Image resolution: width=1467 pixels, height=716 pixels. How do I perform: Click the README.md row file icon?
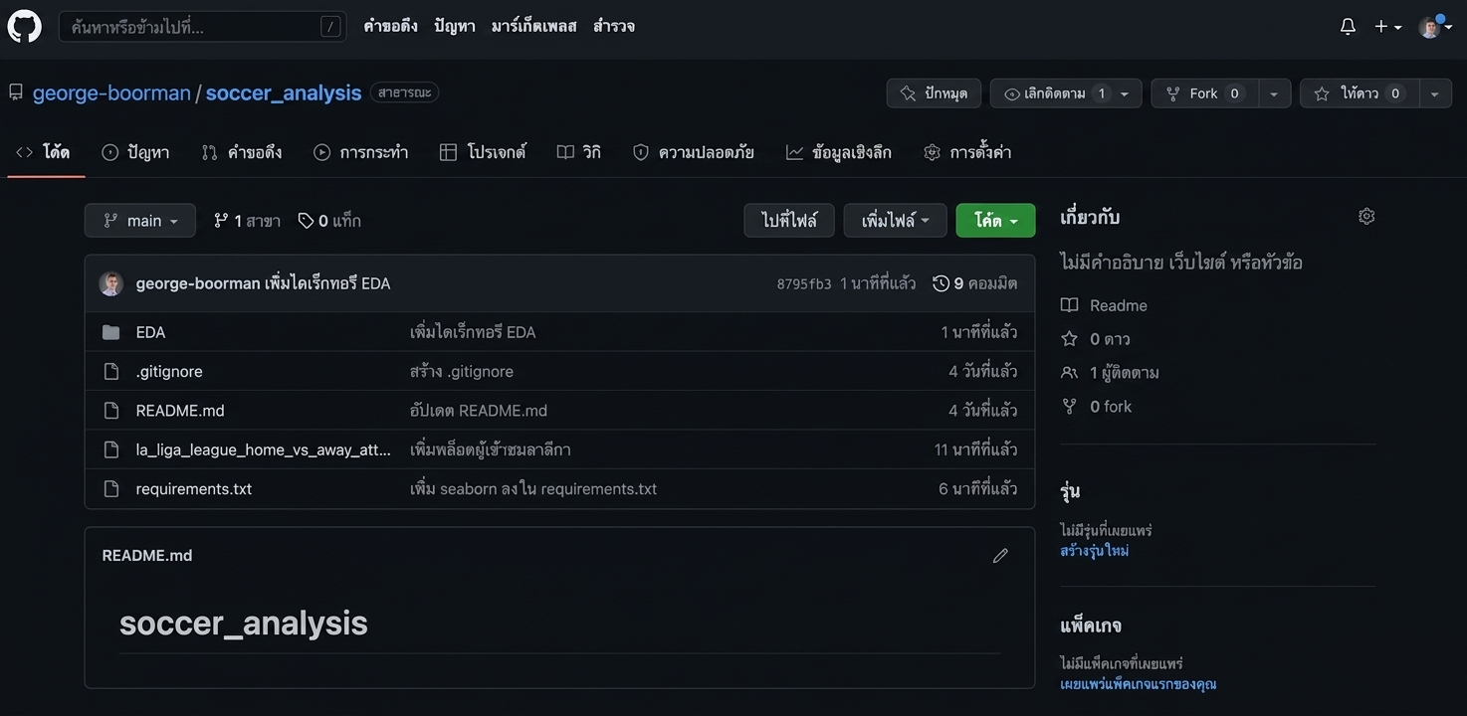click(x=111, y=411)
